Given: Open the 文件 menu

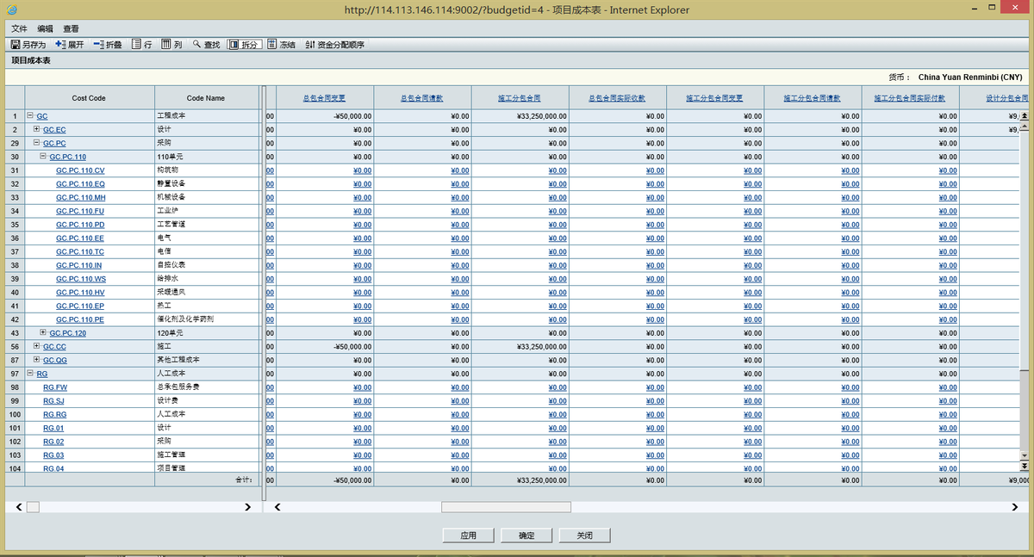Looking at the screenshot, I should click(19, 28).
